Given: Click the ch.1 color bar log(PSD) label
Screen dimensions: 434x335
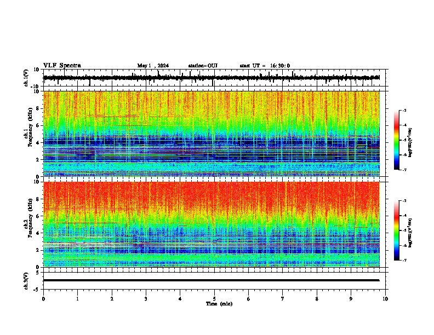Looking at the screenshot, I should (410, 142).
